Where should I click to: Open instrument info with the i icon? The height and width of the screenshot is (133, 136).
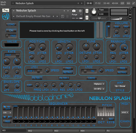point(80,11)
